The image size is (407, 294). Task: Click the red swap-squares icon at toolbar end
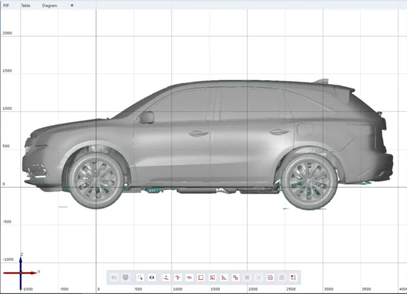coord(293,278)
